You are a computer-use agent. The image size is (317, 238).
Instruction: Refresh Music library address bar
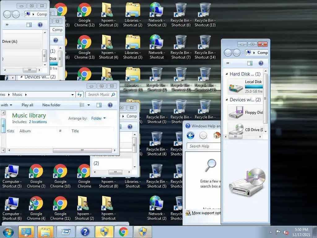pos(80,95)
